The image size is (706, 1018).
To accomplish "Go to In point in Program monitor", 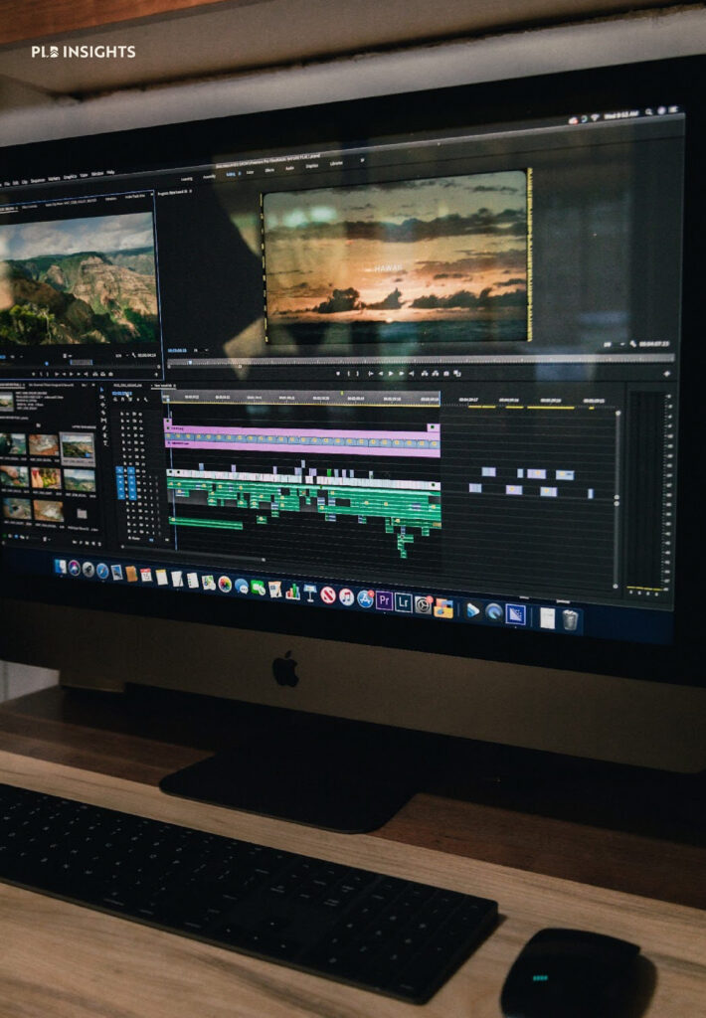I will point(370,374).
